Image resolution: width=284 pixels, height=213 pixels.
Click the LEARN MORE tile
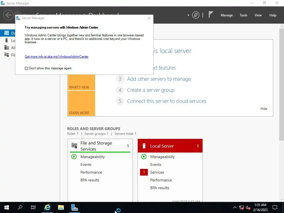click(81, 103)
